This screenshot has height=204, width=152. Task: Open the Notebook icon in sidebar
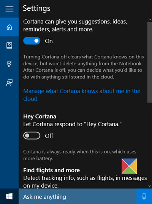click(x=9, y=46)
